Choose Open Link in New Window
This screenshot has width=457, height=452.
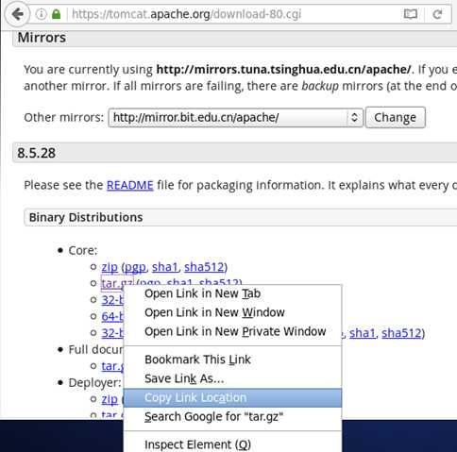pyautogui.click(x=232, y=312)
